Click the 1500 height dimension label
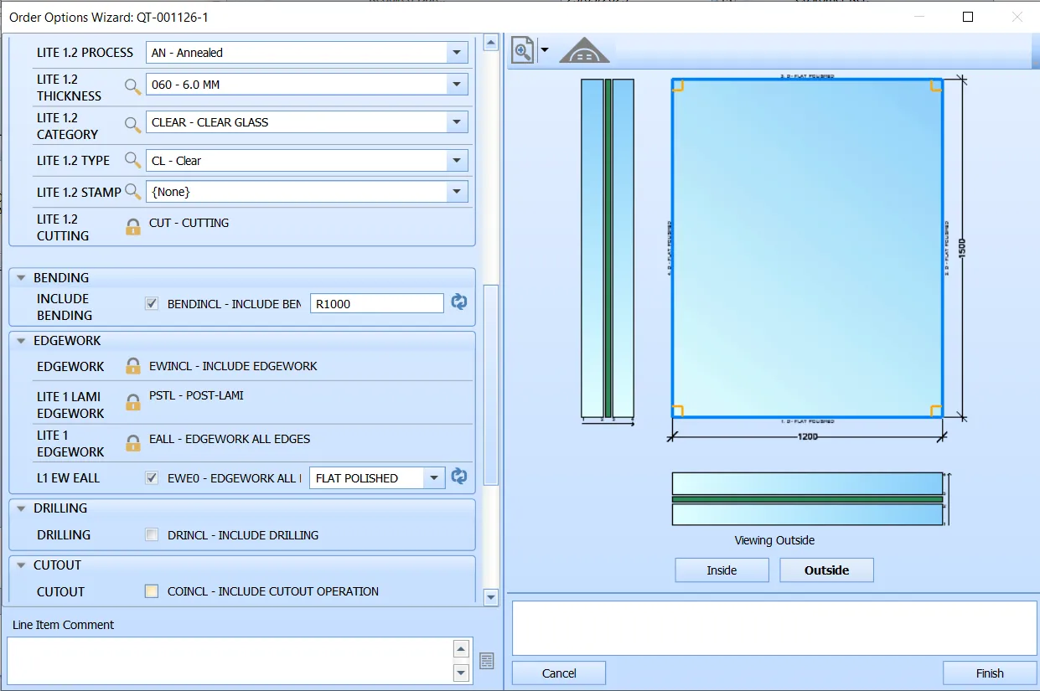1040x691 pixels. click(x=962, y=247)
